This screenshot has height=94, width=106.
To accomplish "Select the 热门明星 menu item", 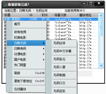I will pyautogui.click(x=26, y=65).
